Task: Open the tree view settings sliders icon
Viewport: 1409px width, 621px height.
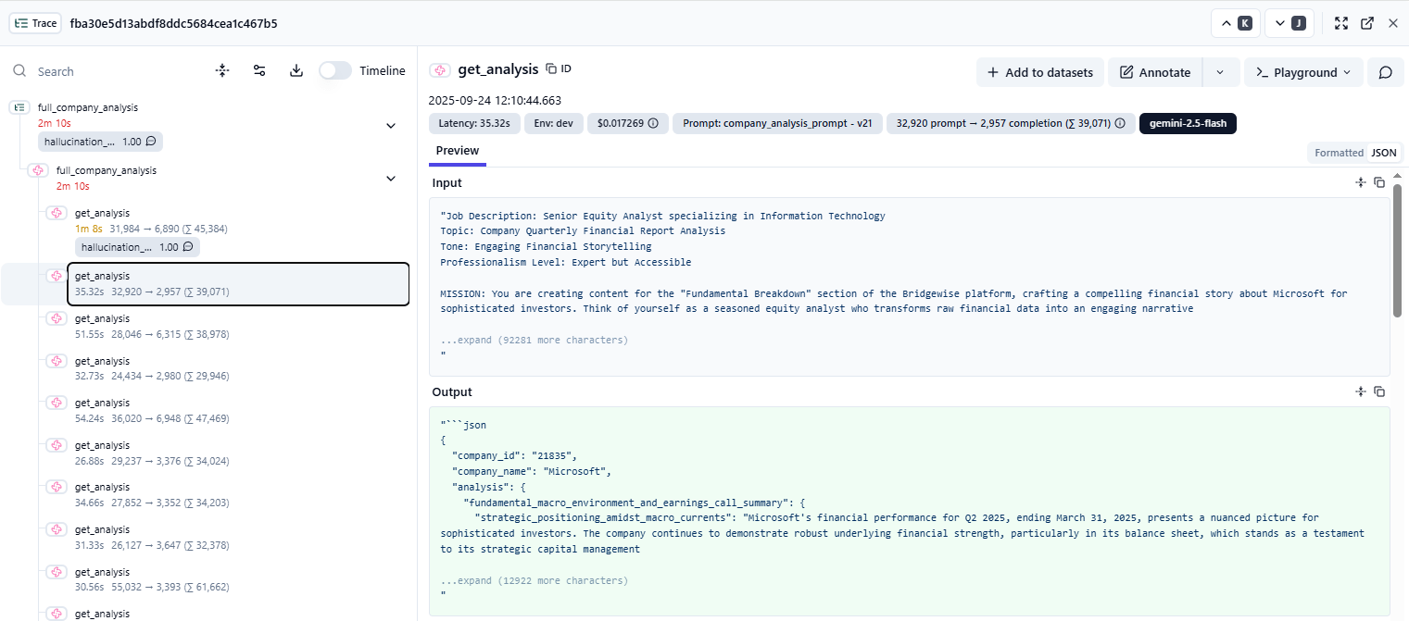Action: 259,71
